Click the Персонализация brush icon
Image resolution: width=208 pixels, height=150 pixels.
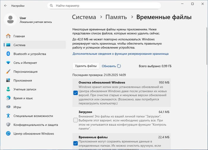coord(8,72)
